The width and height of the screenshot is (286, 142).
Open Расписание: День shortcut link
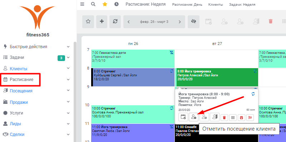187,5
